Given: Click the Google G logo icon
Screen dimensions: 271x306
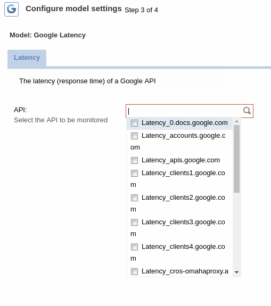Looking at the screenshot, I should tap(12, 9).
